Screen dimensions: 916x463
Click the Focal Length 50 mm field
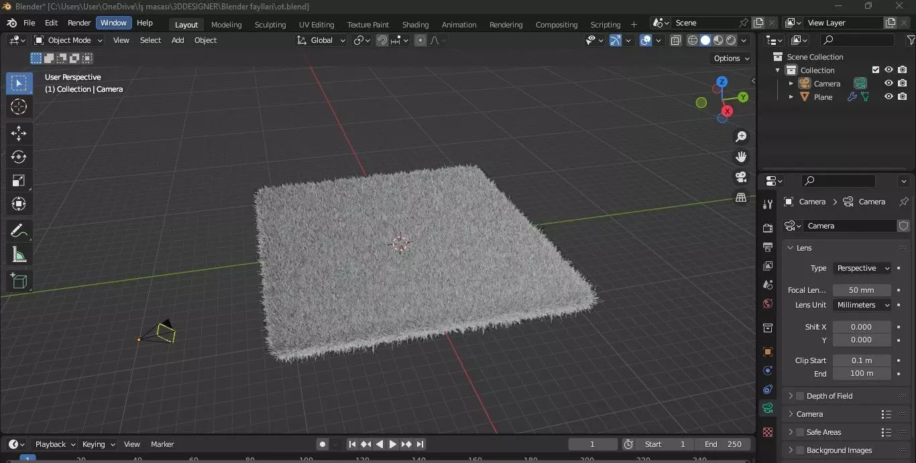(862, 290)
